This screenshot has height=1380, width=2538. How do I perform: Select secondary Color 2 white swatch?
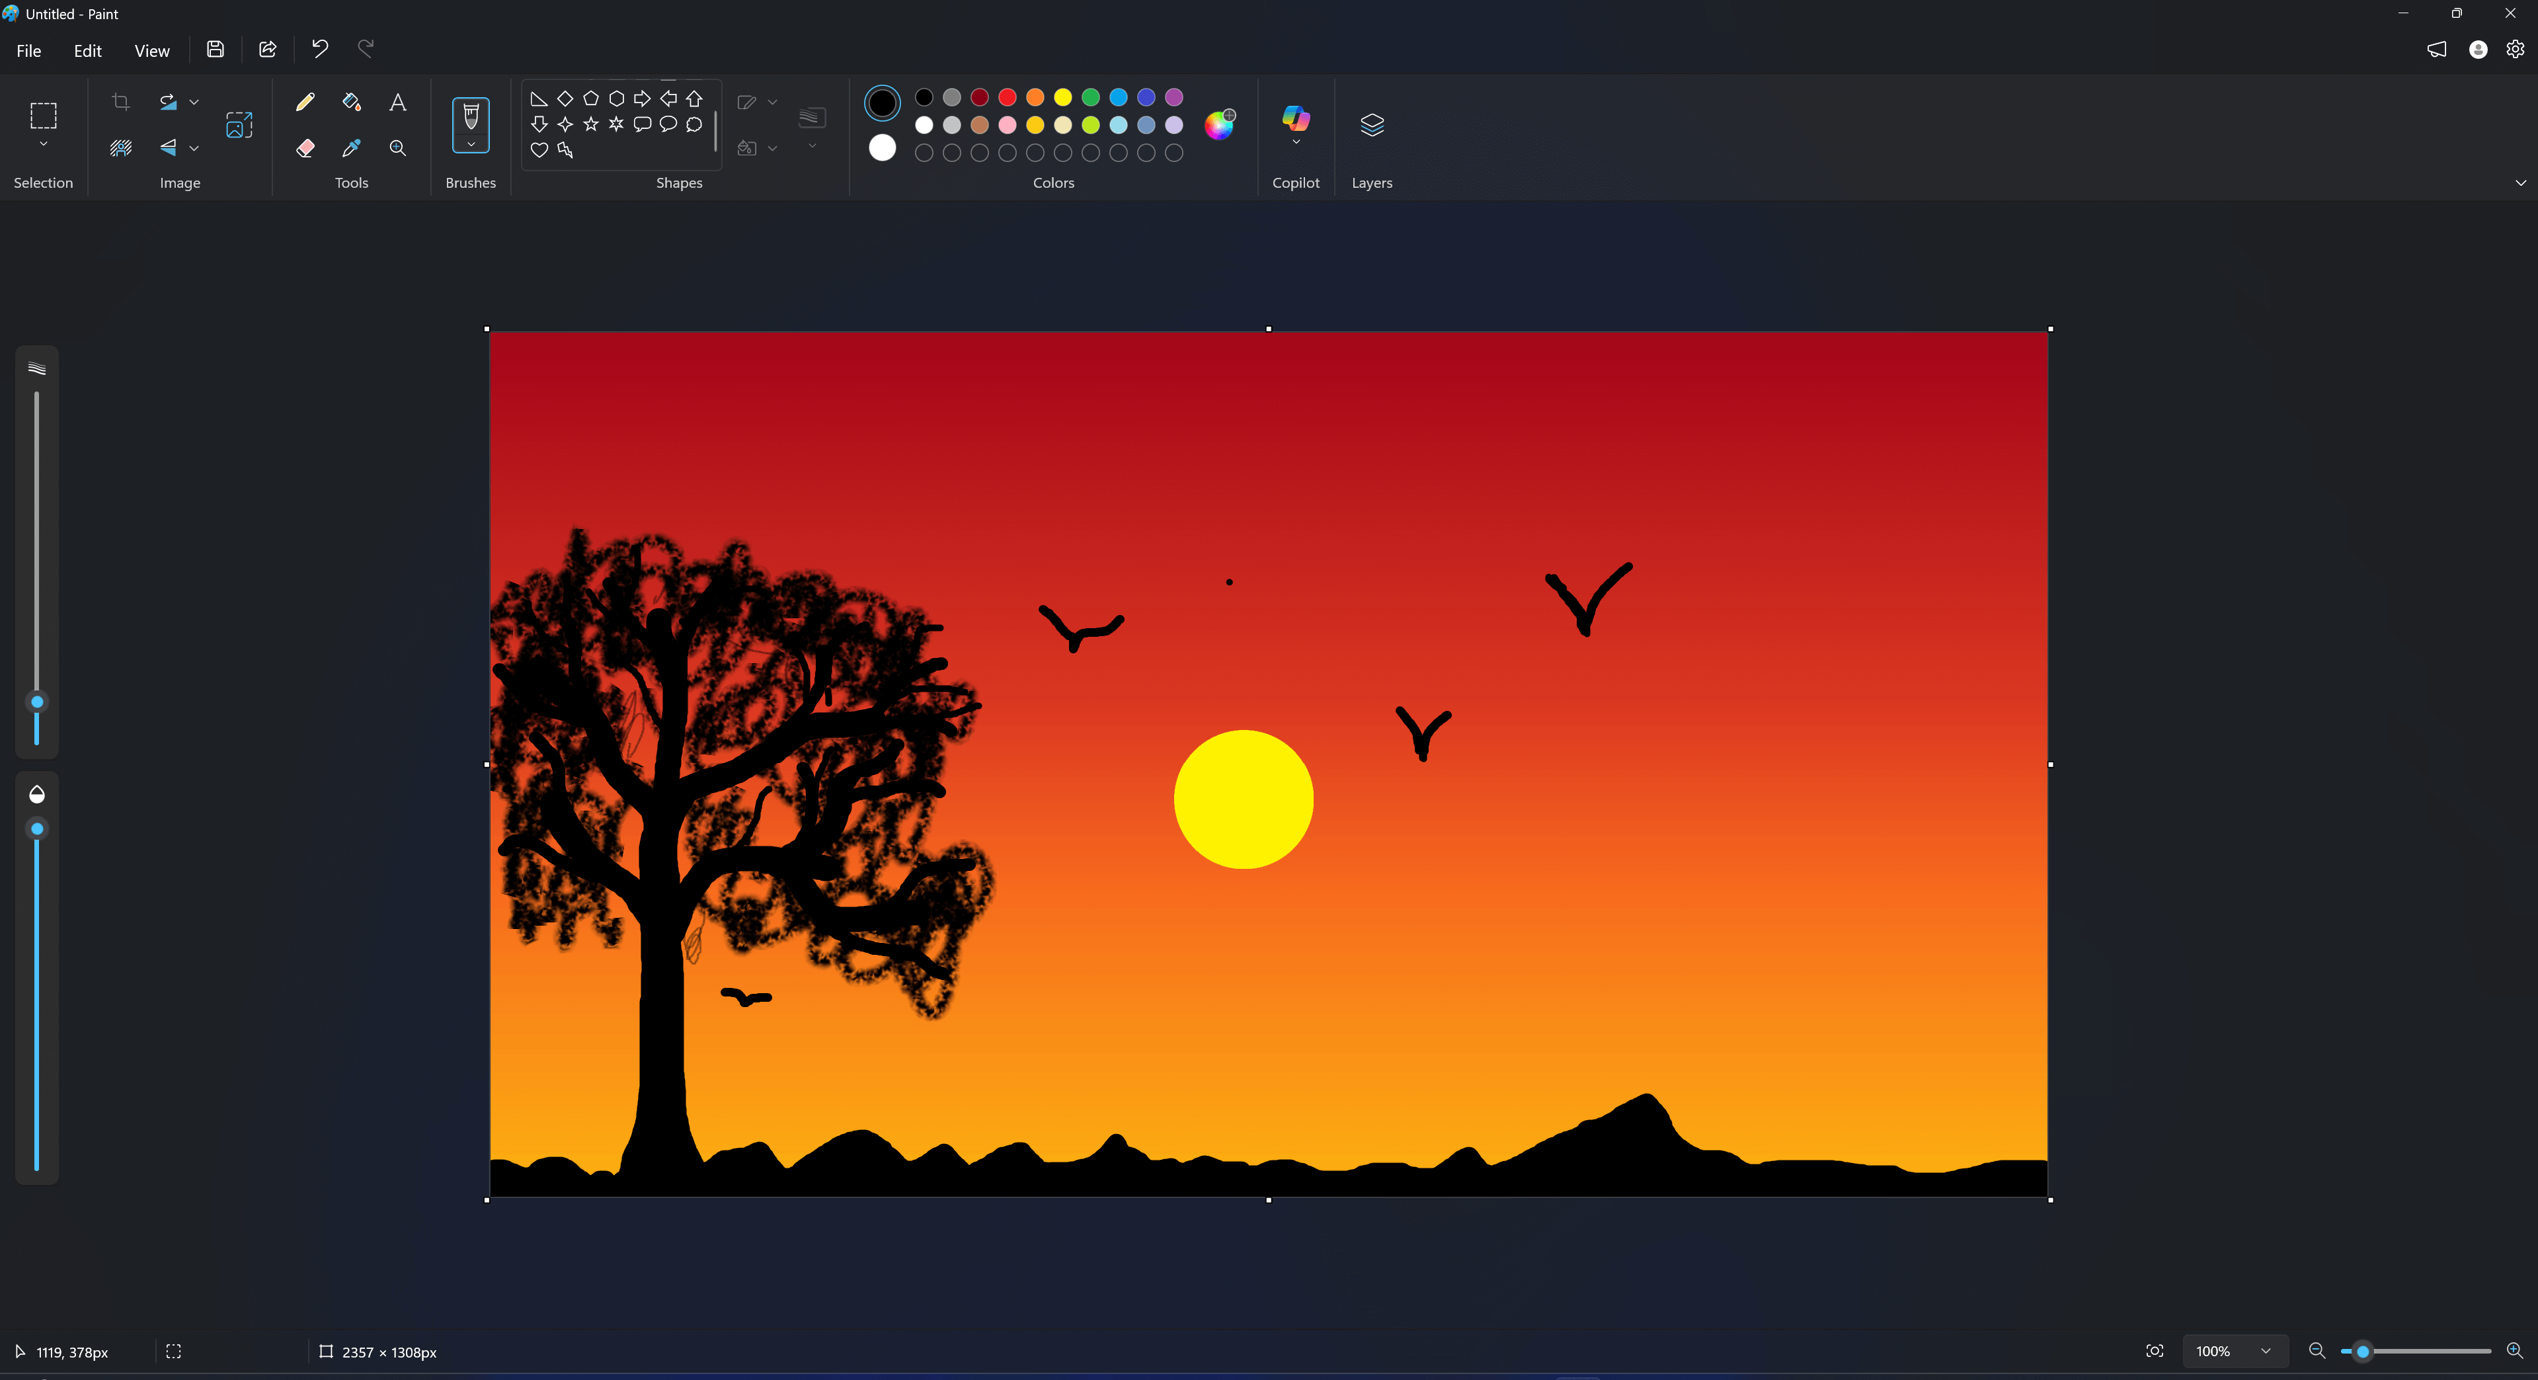tap(882, 148)
